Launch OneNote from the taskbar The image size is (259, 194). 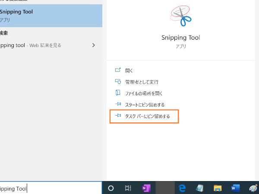[x=146, y=188]
